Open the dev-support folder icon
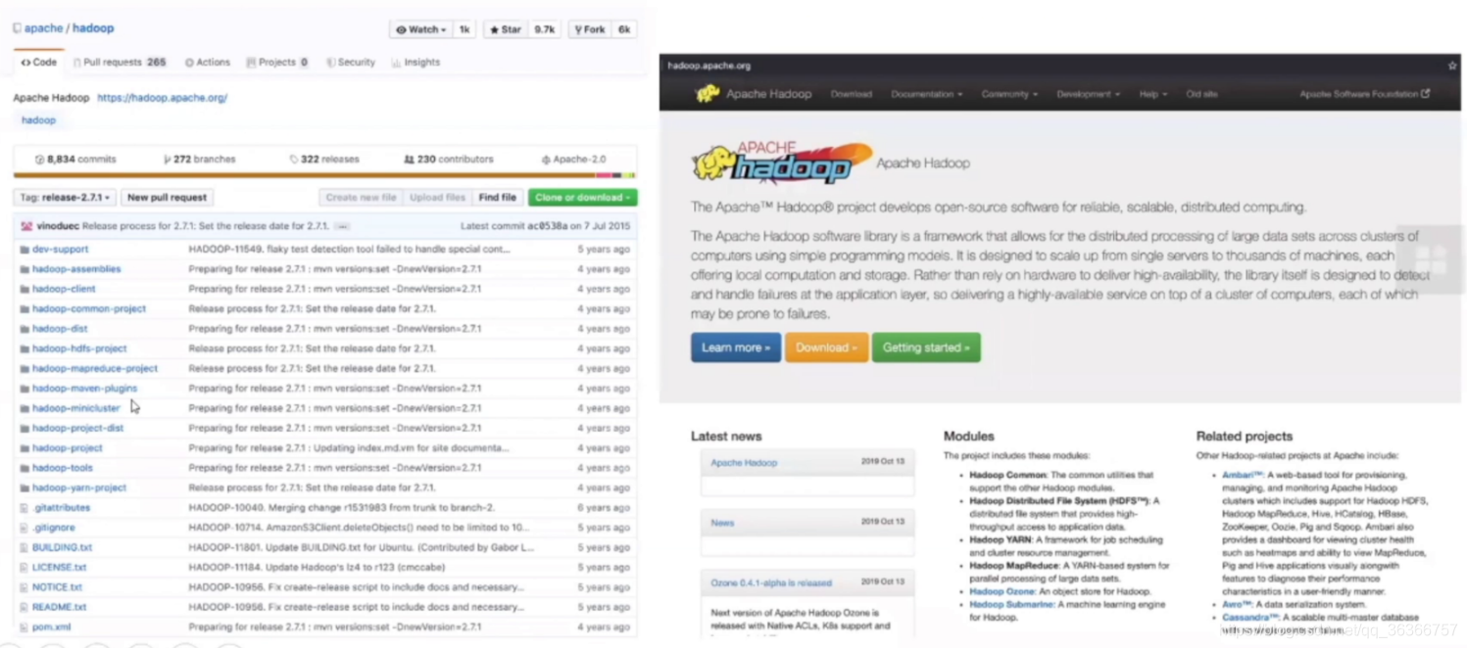This screenshot has height=648, width=1467. [24, 250]
